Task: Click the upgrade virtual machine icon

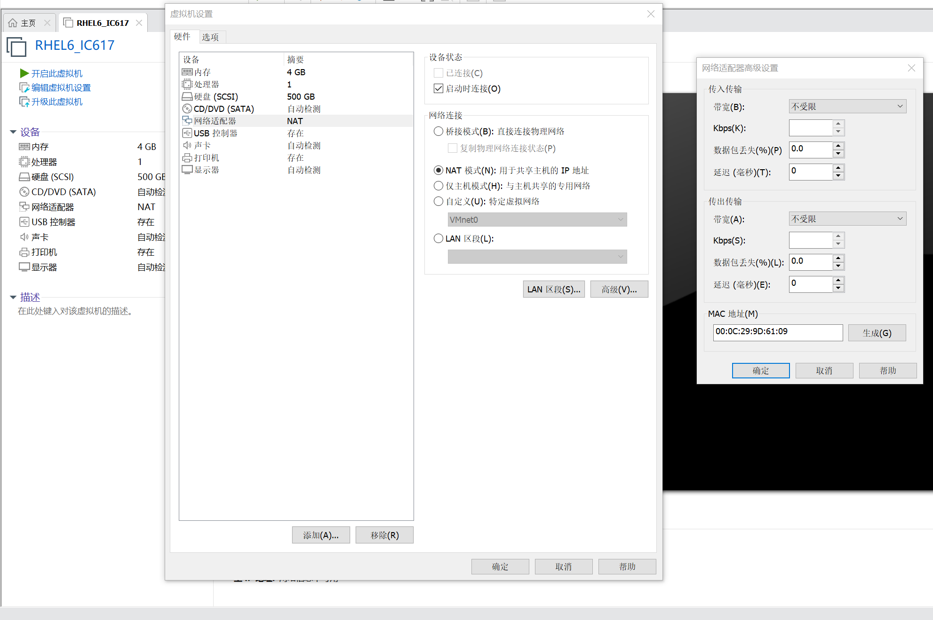Action: pos(24,102)
